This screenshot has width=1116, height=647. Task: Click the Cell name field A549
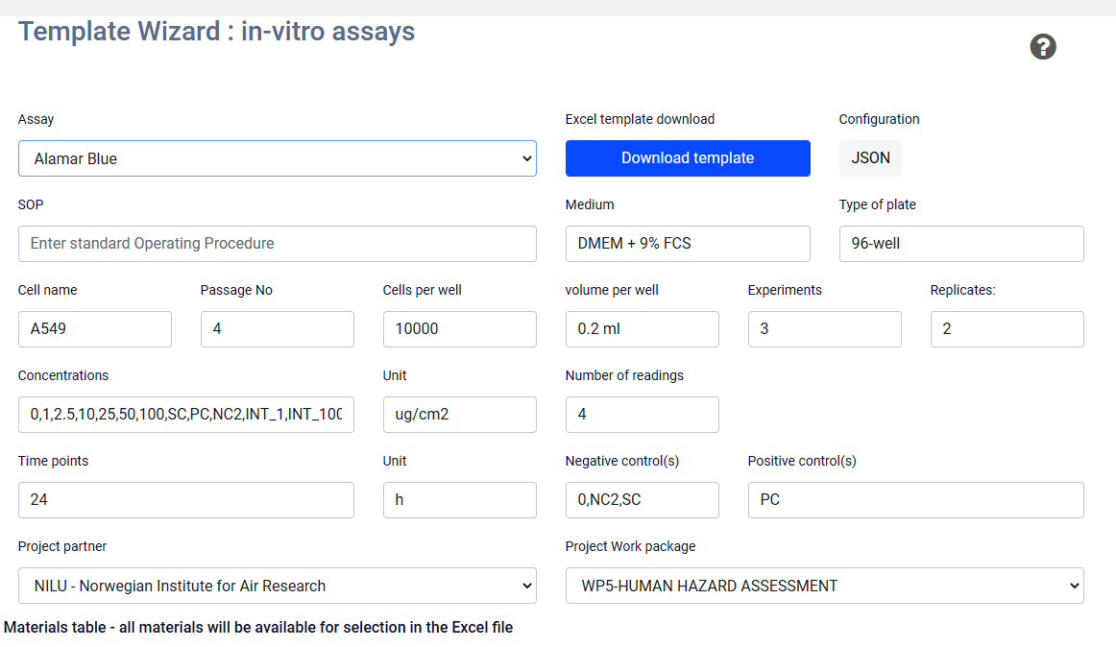(x=95, y=329)
